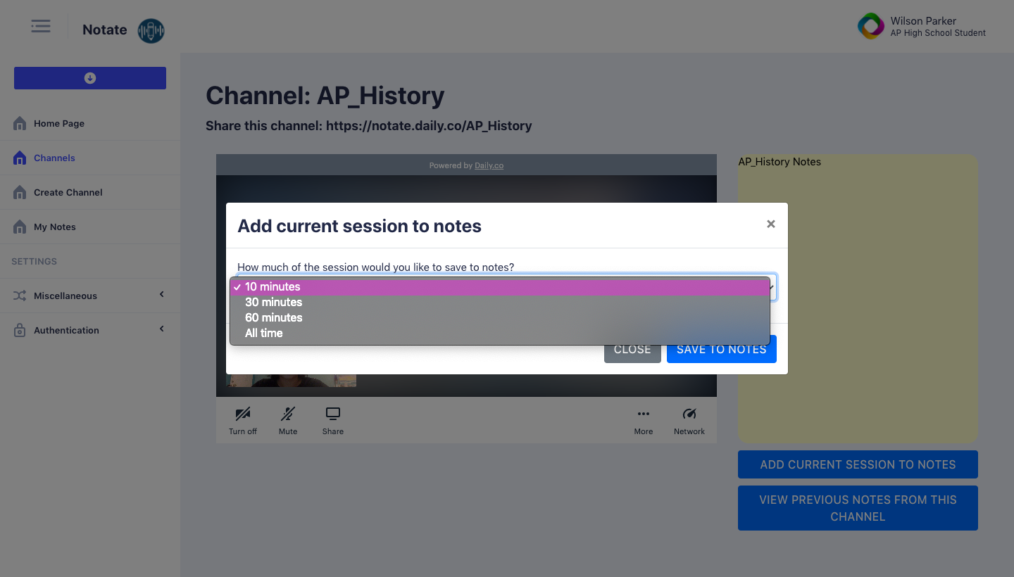This screenshot has width=1014, height=577.
Task: Click the Channel: AP_History heading
Action: [325, 96]
